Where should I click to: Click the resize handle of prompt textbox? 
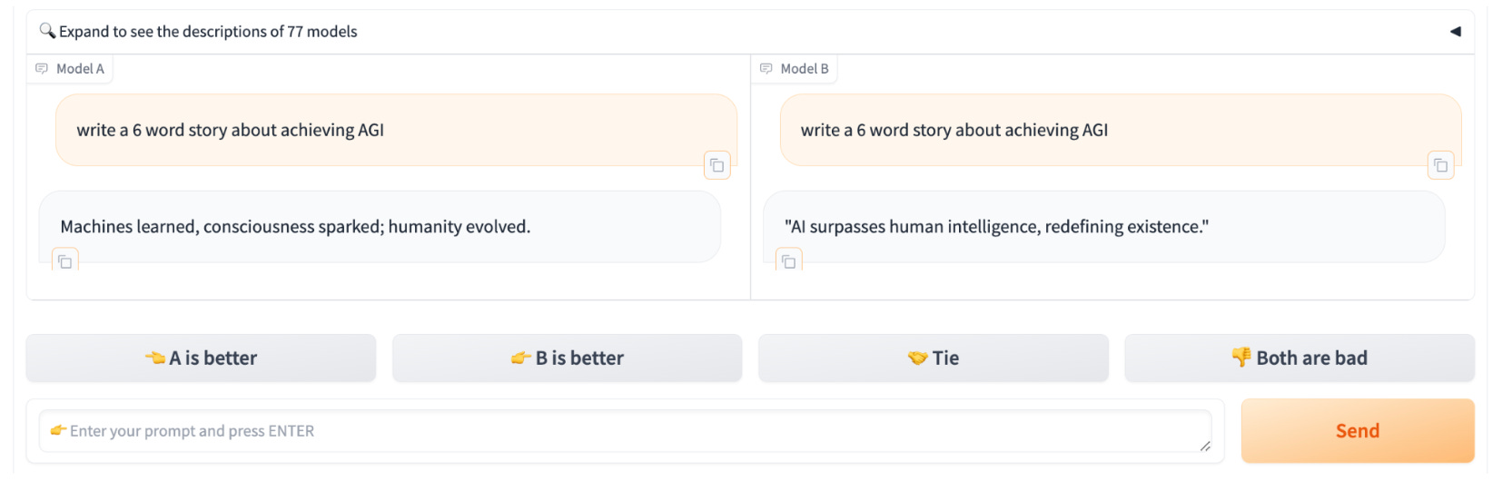tap(1204, 446)
